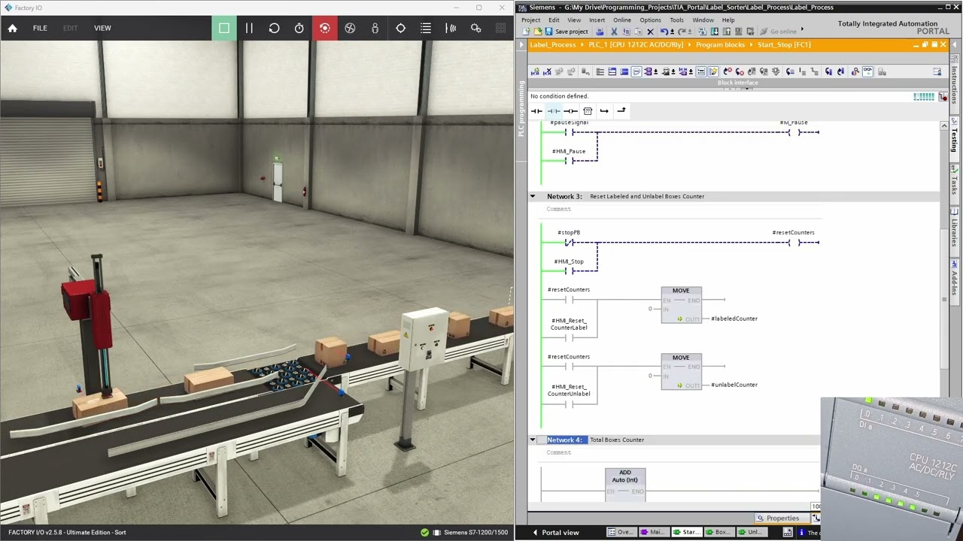Open the Options menu in TIA Portal
The height and width of the screenshot is (541, 963).
coord(650,20)
